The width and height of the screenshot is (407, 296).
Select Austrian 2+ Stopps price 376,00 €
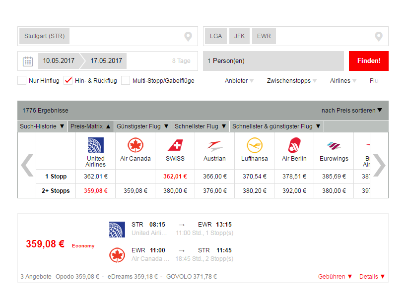214,191
